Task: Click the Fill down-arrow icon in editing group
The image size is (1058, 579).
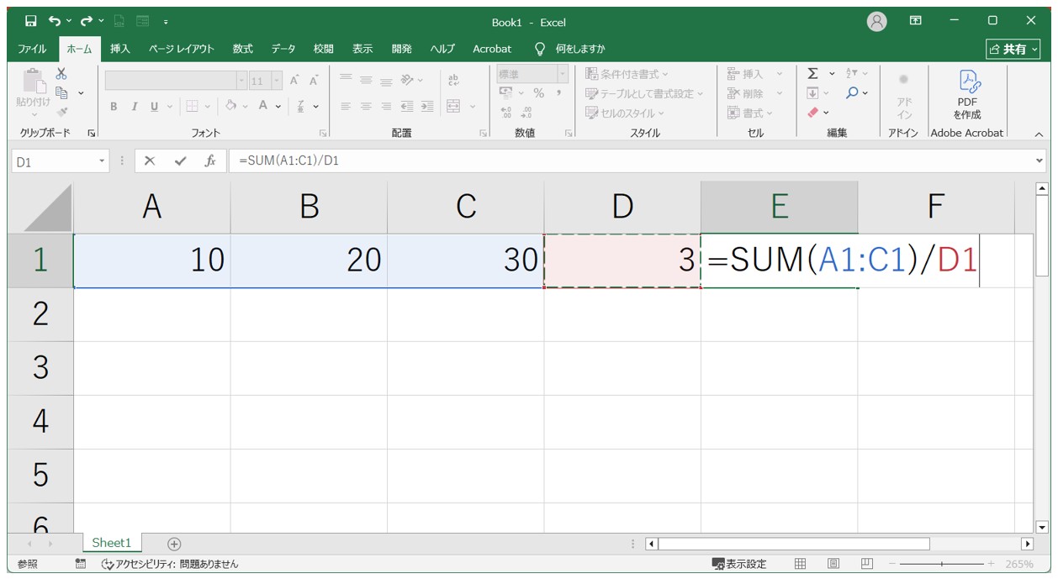Action: click(x=812, y=92)
